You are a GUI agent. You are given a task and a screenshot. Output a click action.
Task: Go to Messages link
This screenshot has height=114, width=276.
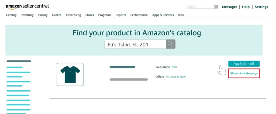230,7
